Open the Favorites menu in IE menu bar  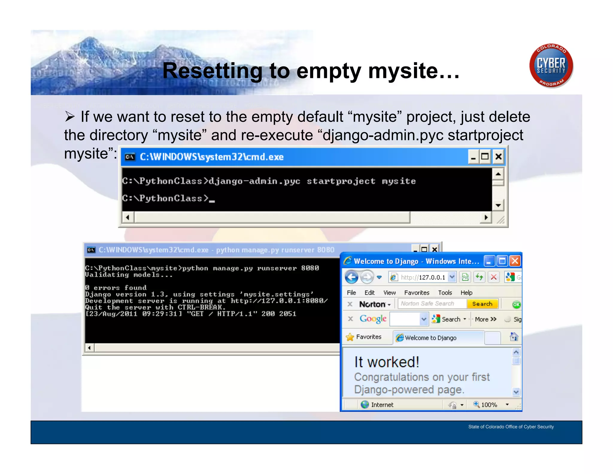[417, 293]
